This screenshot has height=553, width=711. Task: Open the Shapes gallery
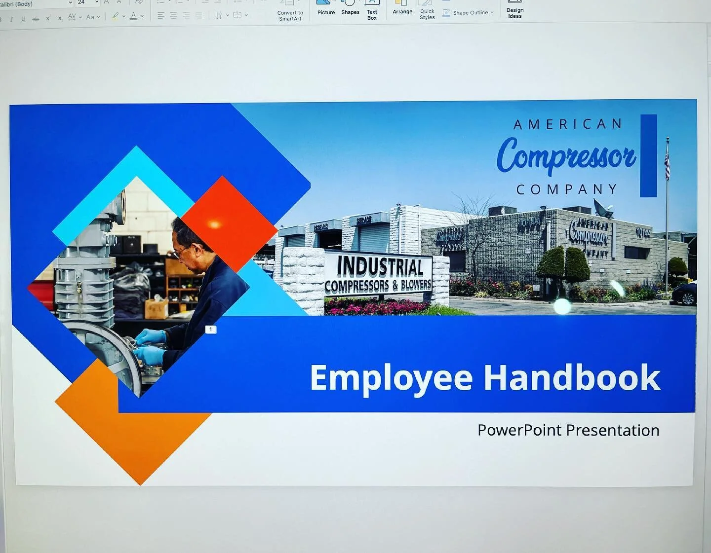pos(350,8)
